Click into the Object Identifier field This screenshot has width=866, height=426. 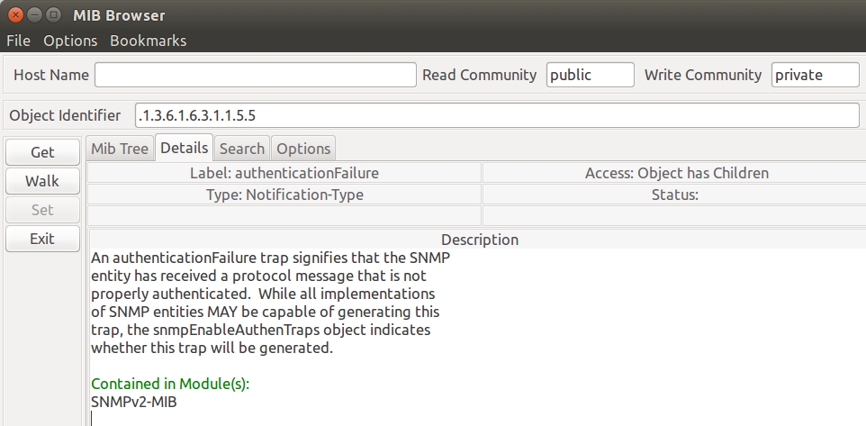[x=496, y=115]
